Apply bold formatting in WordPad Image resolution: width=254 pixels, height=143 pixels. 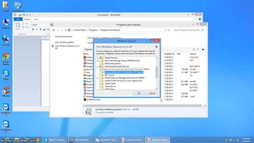coord(33,29)
